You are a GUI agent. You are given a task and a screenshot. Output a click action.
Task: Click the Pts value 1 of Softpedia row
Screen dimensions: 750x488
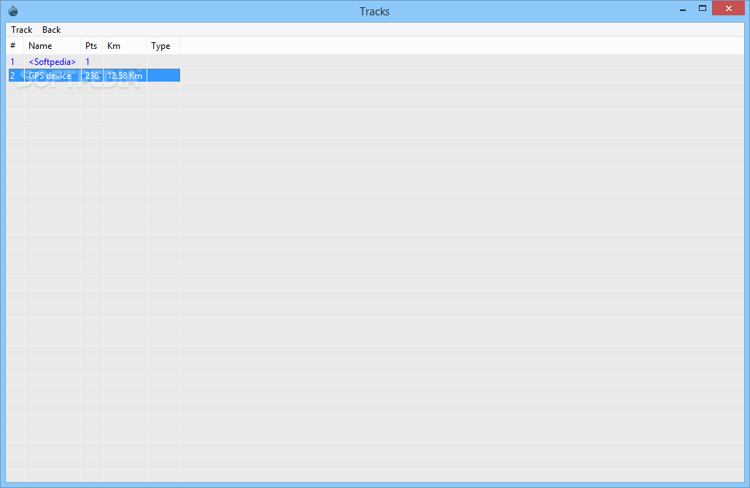click(x=88, y=62)
